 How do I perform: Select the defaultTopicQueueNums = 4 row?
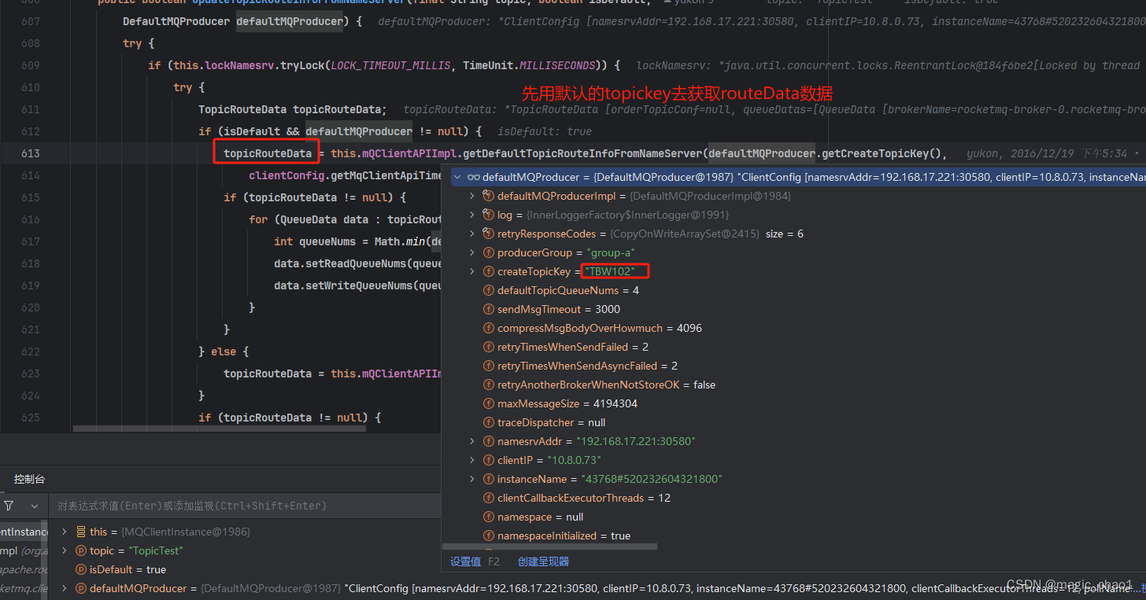(x=794, y=290)
